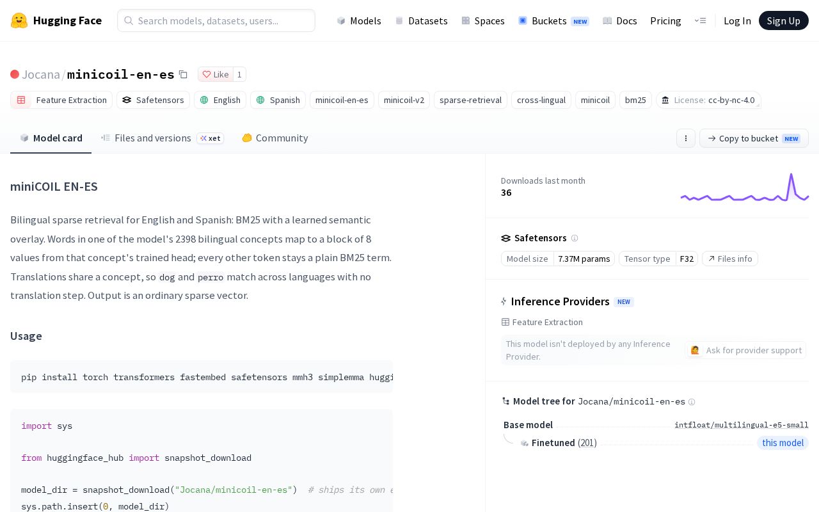Open the Datasets nav item
This screenshot has height=512, width=819.
[421, 20]
